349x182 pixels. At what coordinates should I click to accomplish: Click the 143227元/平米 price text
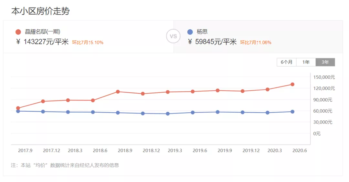tap(46, 42)
